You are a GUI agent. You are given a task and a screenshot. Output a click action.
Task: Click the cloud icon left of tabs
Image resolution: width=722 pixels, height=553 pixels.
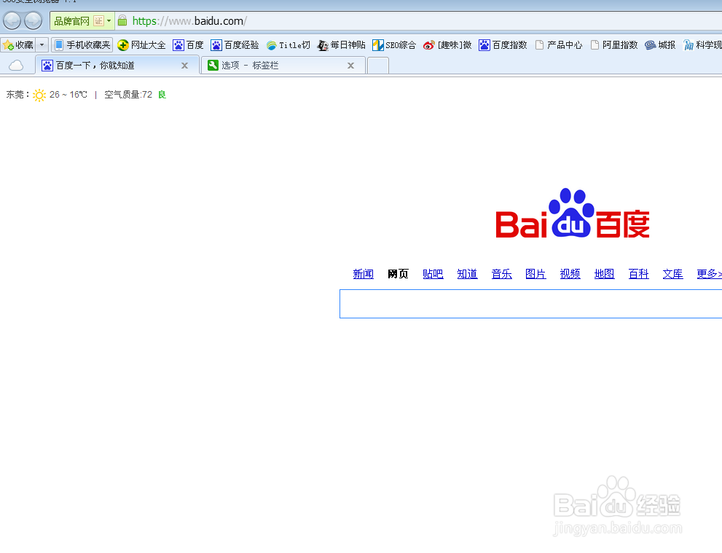(16, 66)
